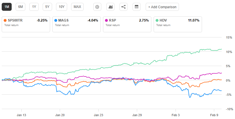Show the MAX time range
Screen dimensions: 235x119
(x=77, y=7)
